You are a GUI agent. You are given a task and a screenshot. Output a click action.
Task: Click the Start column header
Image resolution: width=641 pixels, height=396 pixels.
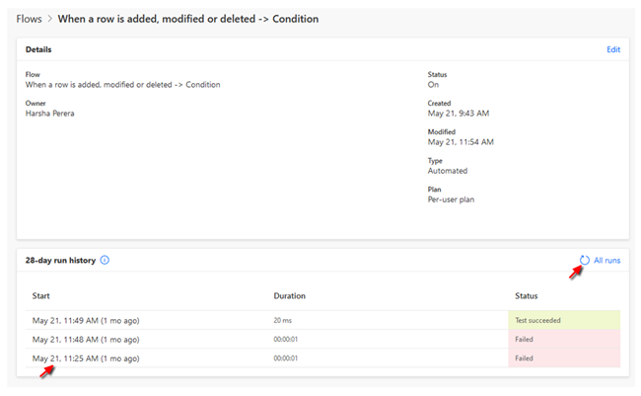tap(41, 295)
